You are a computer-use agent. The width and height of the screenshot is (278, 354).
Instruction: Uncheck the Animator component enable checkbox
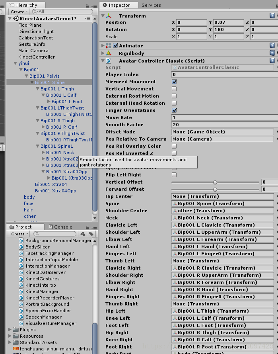pyautogui.click(x=115, y=46)
